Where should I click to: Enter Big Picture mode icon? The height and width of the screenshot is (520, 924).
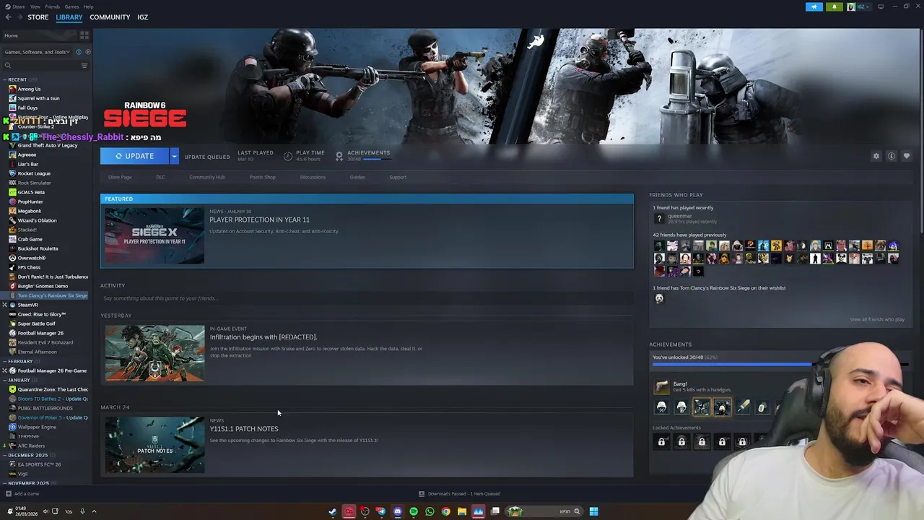pos(881,6)
